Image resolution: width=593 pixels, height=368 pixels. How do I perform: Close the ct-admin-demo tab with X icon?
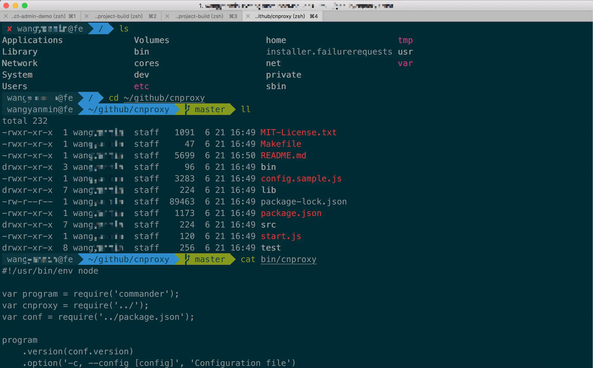(x=6, y=16)
